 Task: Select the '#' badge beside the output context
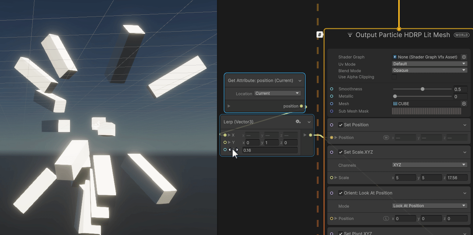319,34
